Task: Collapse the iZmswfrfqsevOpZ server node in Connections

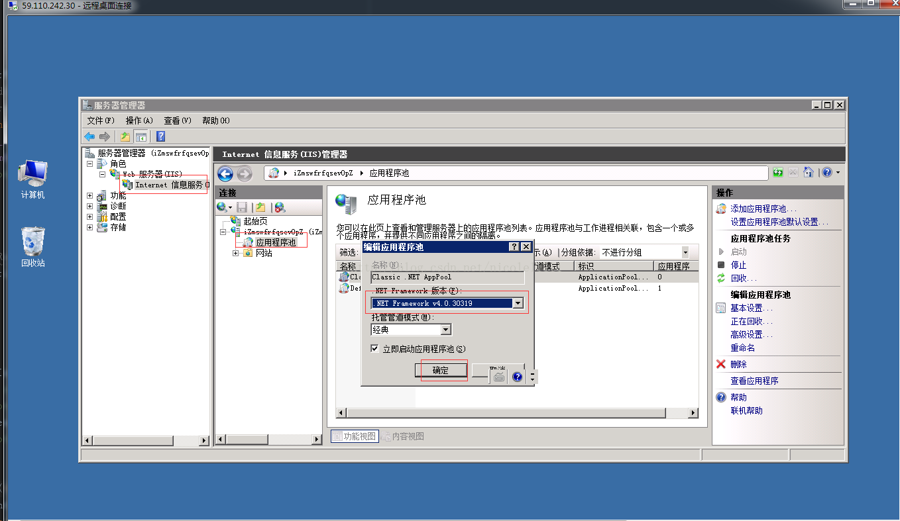Action: [225, 232]
